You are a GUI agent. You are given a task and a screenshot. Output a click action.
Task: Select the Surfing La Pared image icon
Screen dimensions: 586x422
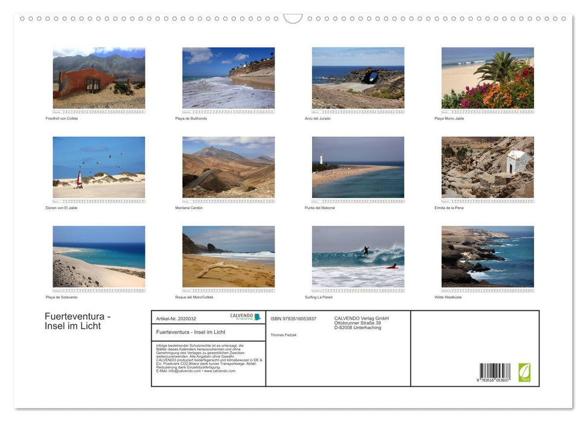(357, 256)
